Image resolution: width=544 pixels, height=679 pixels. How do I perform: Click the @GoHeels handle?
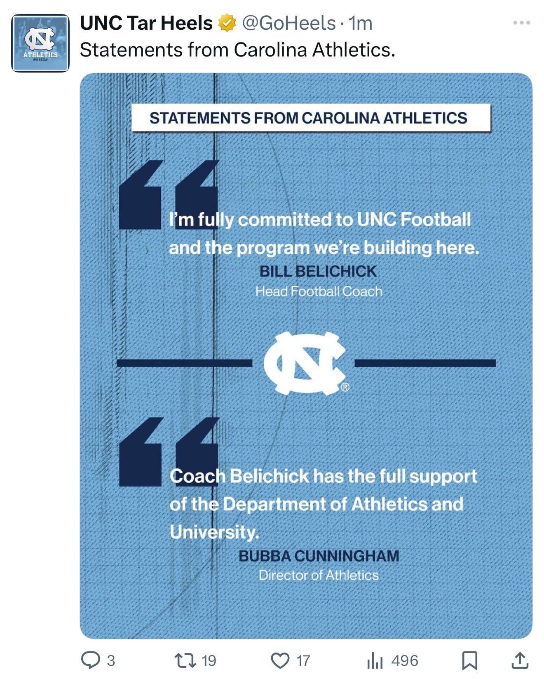click(x=288, y=23)
